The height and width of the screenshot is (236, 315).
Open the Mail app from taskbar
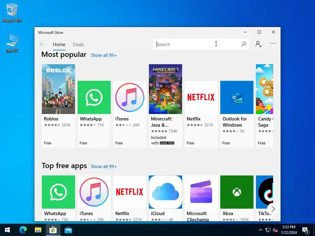[x=68, y=230]
